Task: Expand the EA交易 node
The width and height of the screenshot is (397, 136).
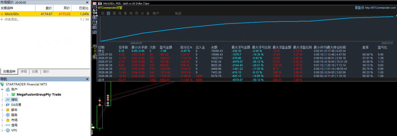Action: click(2, 105)
